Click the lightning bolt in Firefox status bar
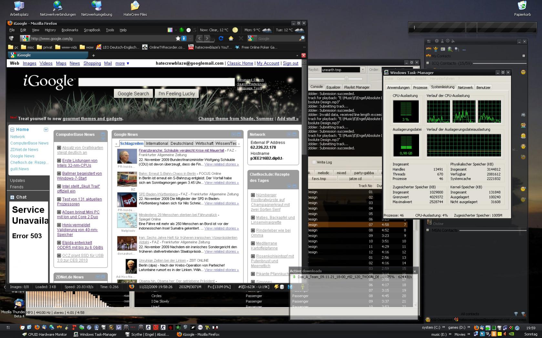 tap(276, 287)
